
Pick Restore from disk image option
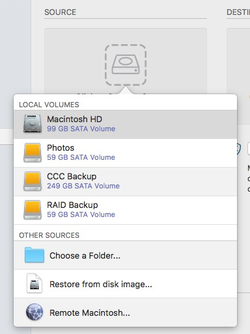tap(125, 284)
